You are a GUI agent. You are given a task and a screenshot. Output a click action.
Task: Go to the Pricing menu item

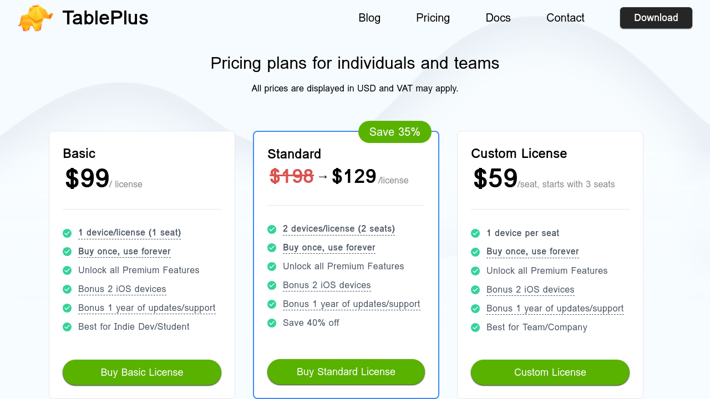(x=433, y=18)
